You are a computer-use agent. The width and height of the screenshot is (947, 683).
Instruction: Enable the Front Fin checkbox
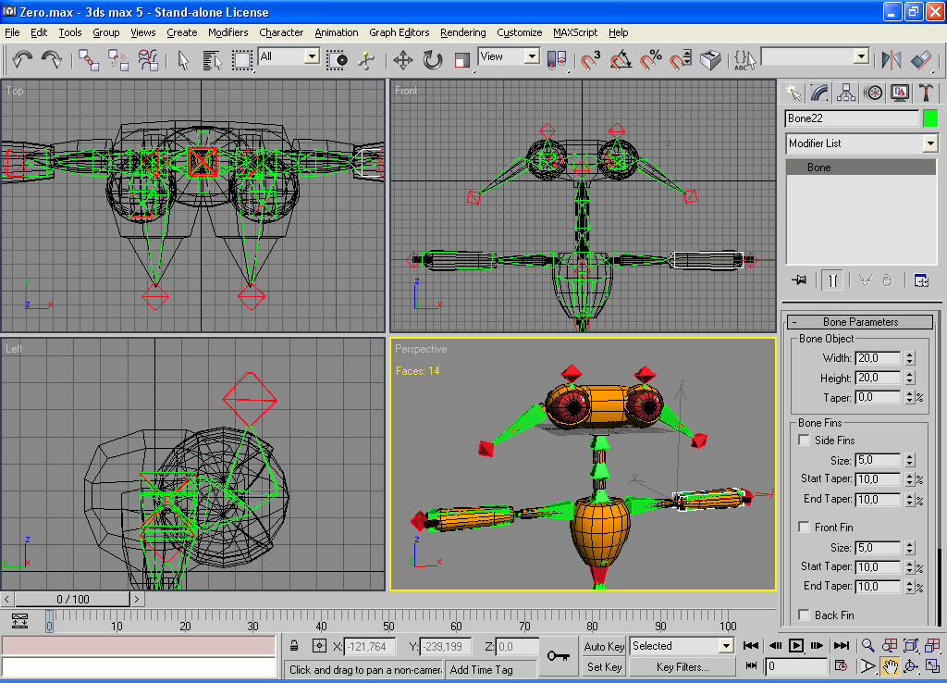tap(804, 528)
